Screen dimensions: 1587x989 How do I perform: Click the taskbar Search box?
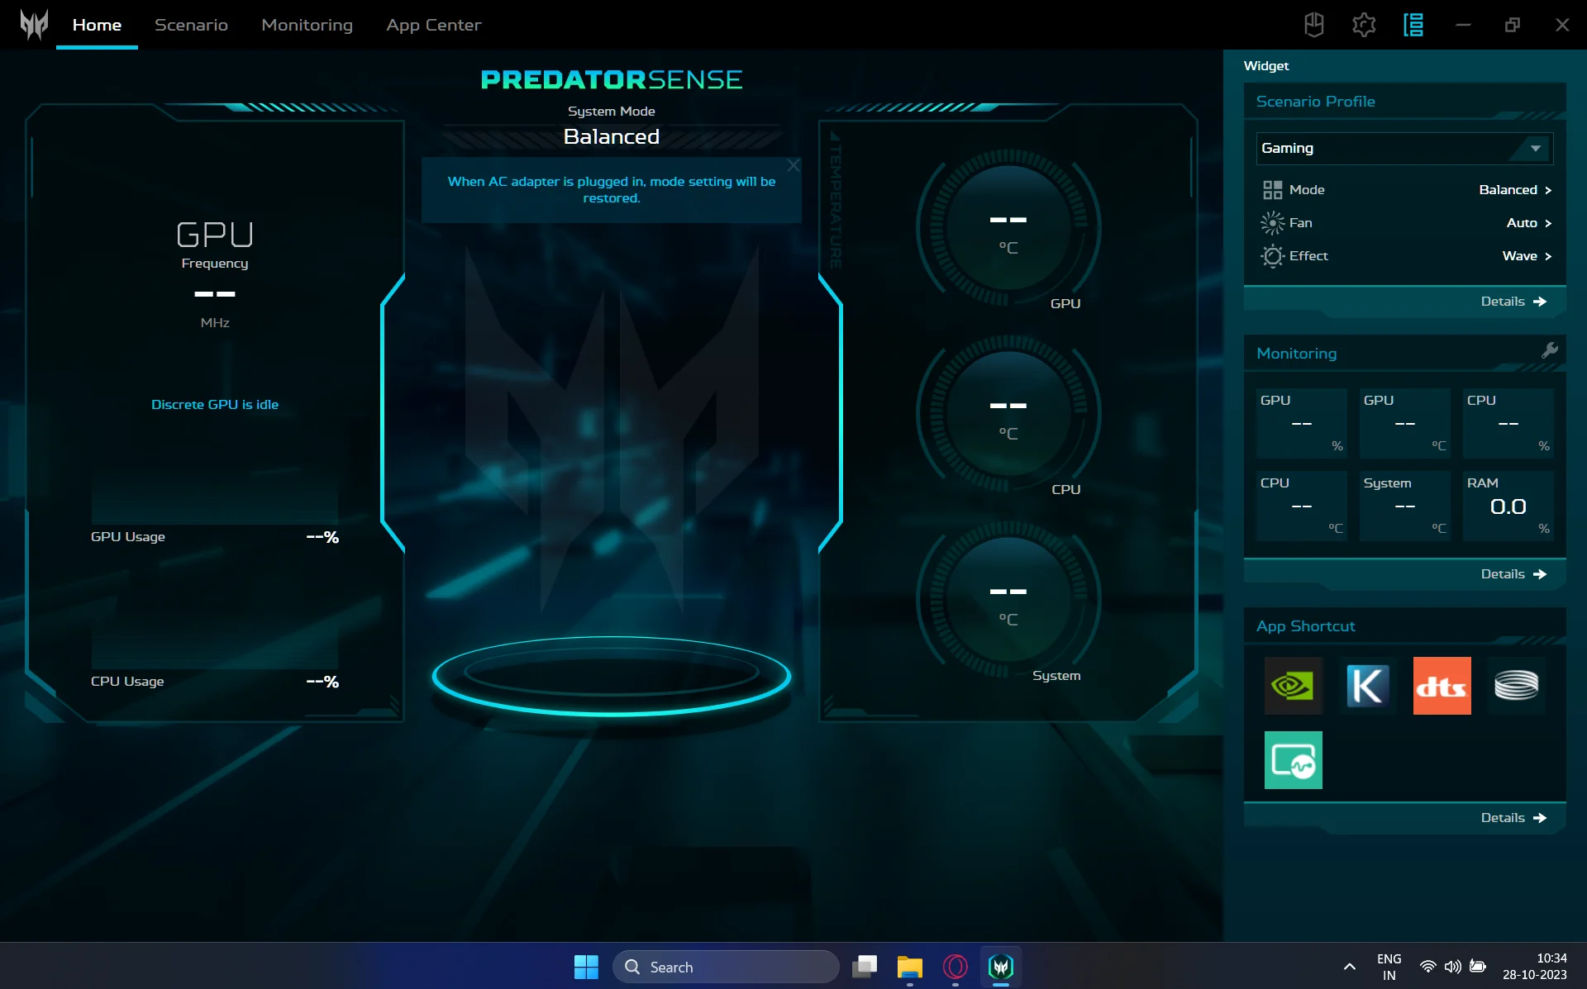pos(726,967)
